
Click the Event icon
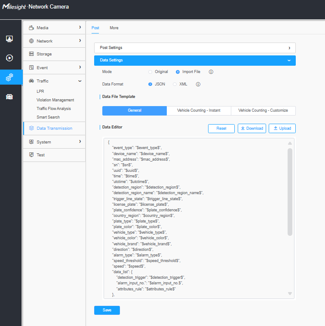click(x=31, y=67)
